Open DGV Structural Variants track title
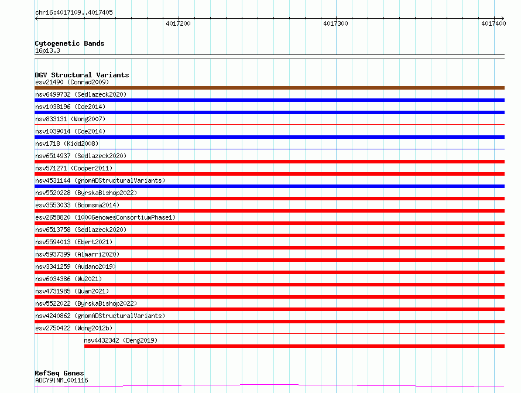This screenshot has width=521, height=393. (x=81, y=75)
